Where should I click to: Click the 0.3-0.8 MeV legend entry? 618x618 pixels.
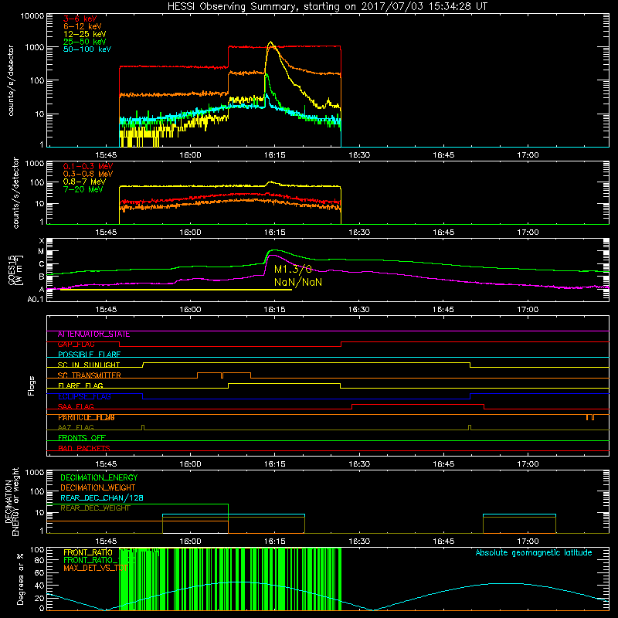(88, 174)
